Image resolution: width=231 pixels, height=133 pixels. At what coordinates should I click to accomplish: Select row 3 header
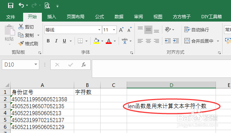coord(5,106)
